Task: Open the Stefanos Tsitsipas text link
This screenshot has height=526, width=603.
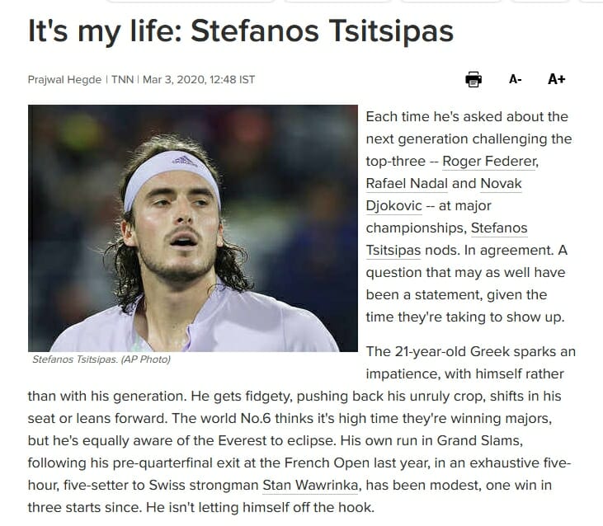Action: coord(499,228)
